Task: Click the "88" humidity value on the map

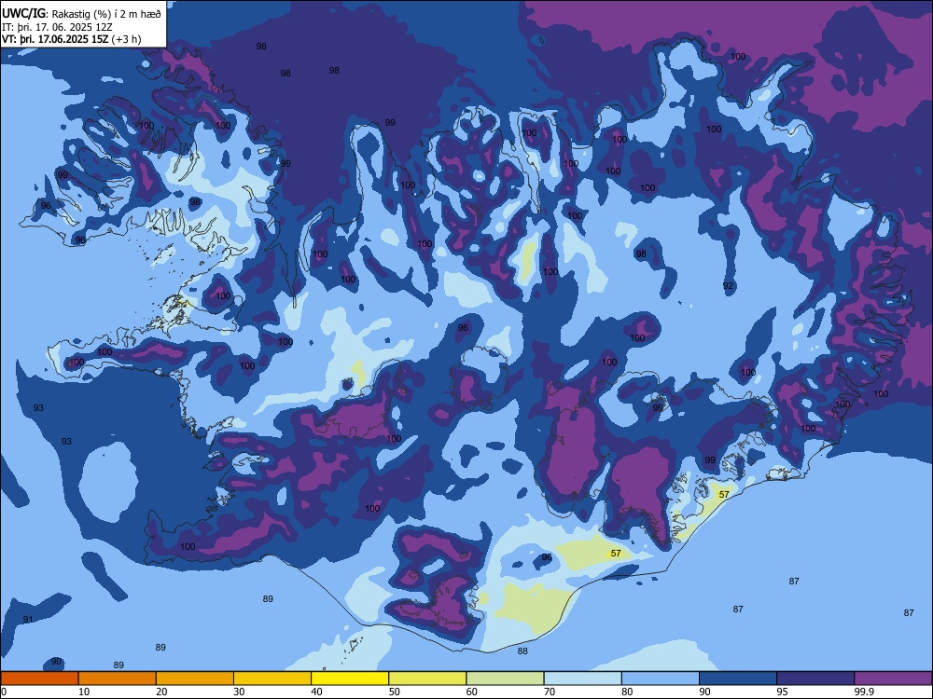Action: point(522,651)
